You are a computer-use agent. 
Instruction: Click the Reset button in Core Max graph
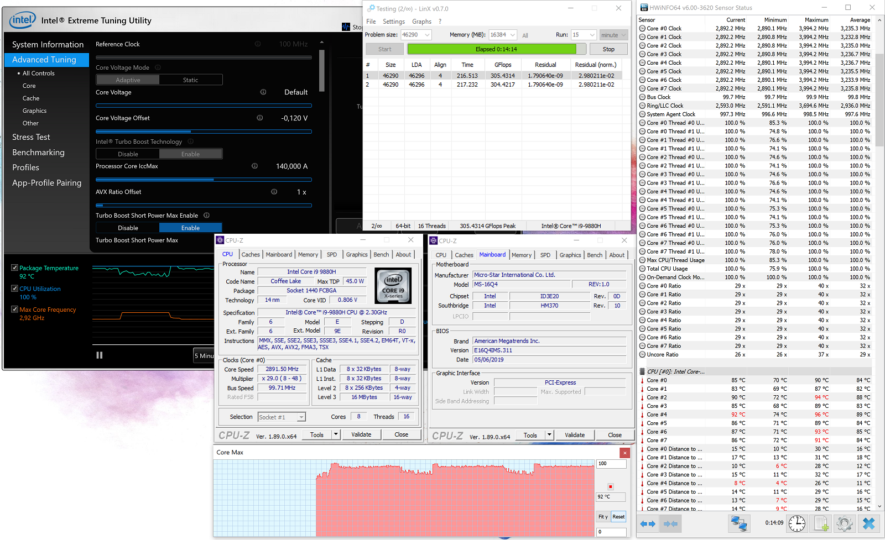coord(618,517)
